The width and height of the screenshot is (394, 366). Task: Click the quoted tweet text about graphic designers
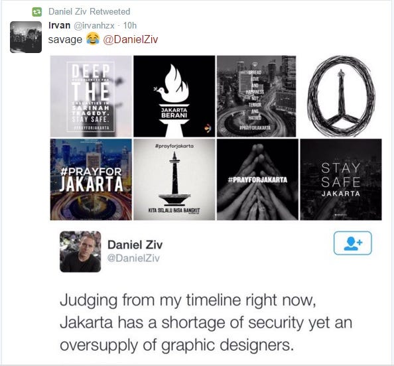[x=206, y=322]
